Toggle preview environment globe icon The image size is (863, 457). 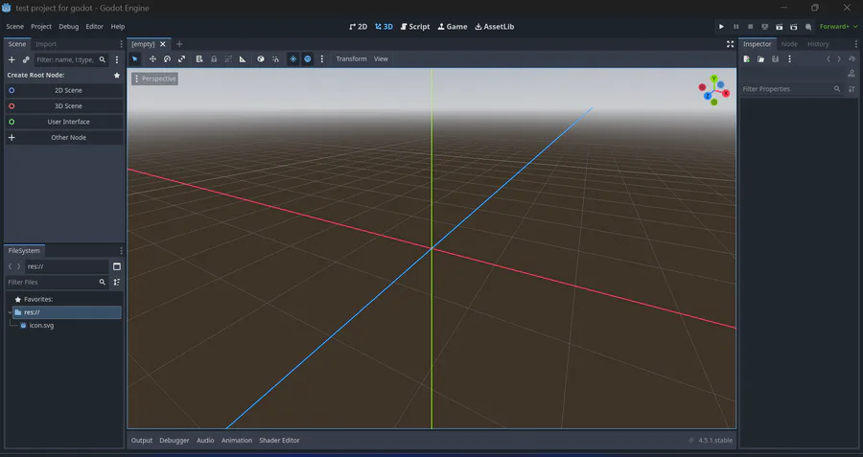point(308,58)
